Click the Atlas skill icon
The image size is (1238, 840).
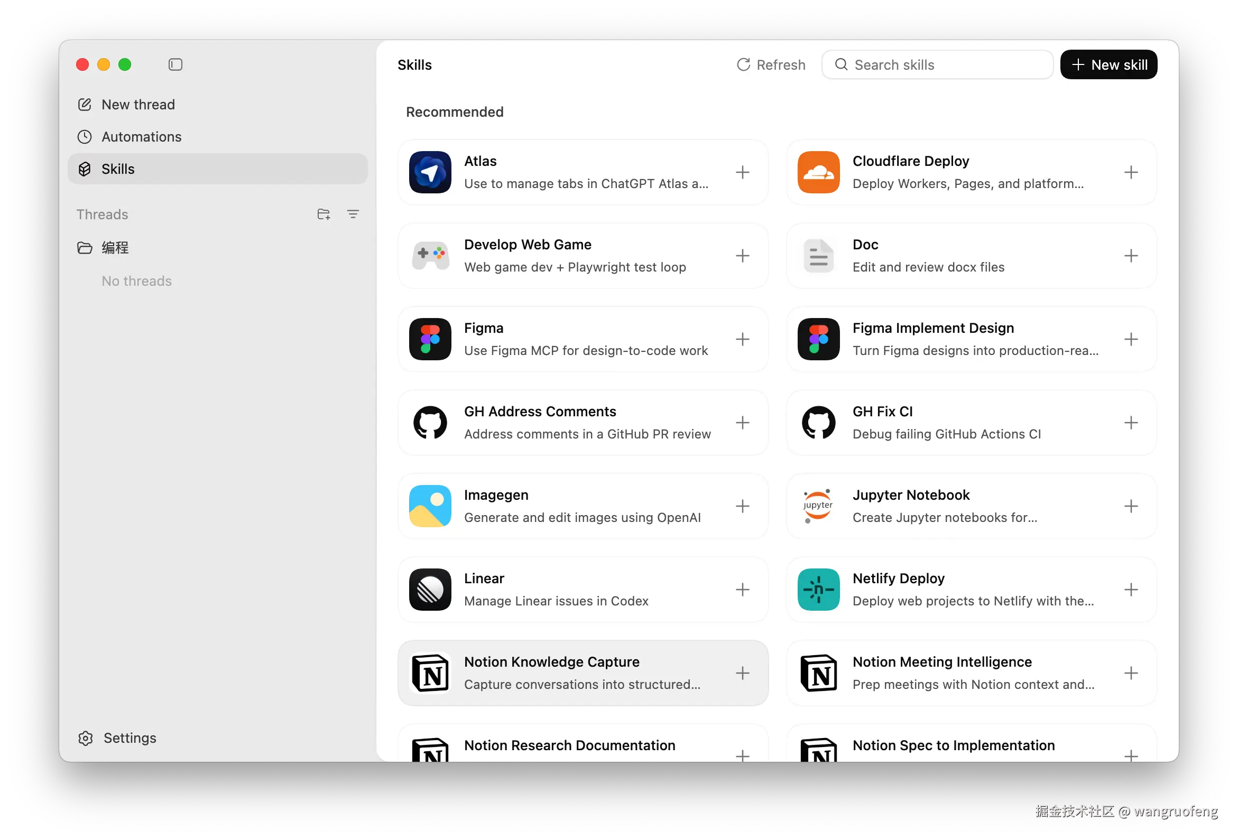[430, 172]
